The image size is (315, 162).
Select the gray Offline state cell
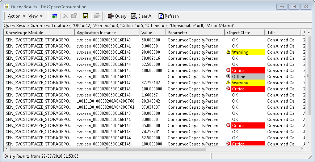tap(248, 77)
